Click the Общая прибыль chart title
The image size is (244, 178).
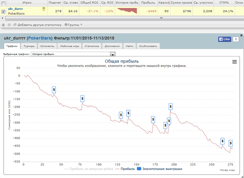122,61
